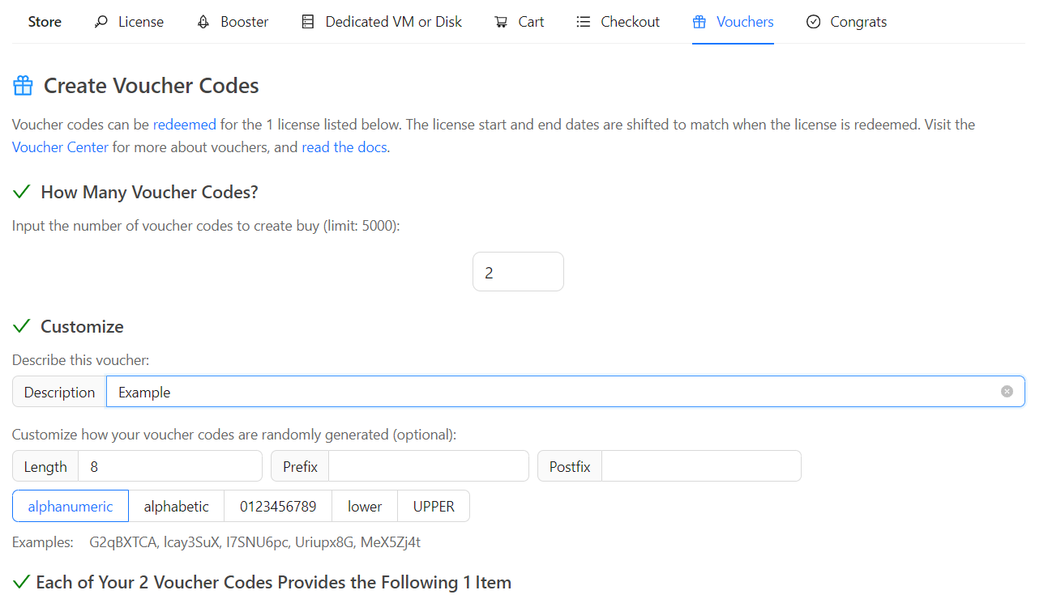
Task: Open the read the docs link
Action: coord(344,147)
